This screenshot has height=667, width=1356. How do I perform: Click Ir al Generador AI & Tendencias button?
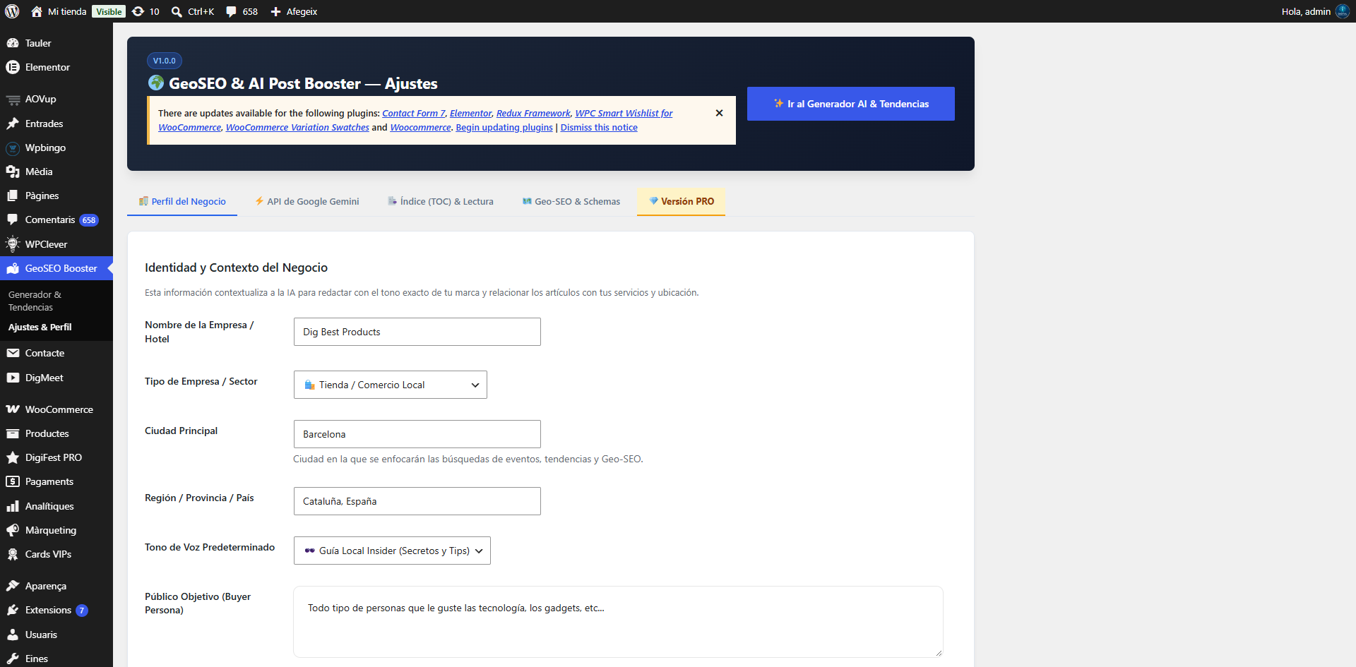851,104
